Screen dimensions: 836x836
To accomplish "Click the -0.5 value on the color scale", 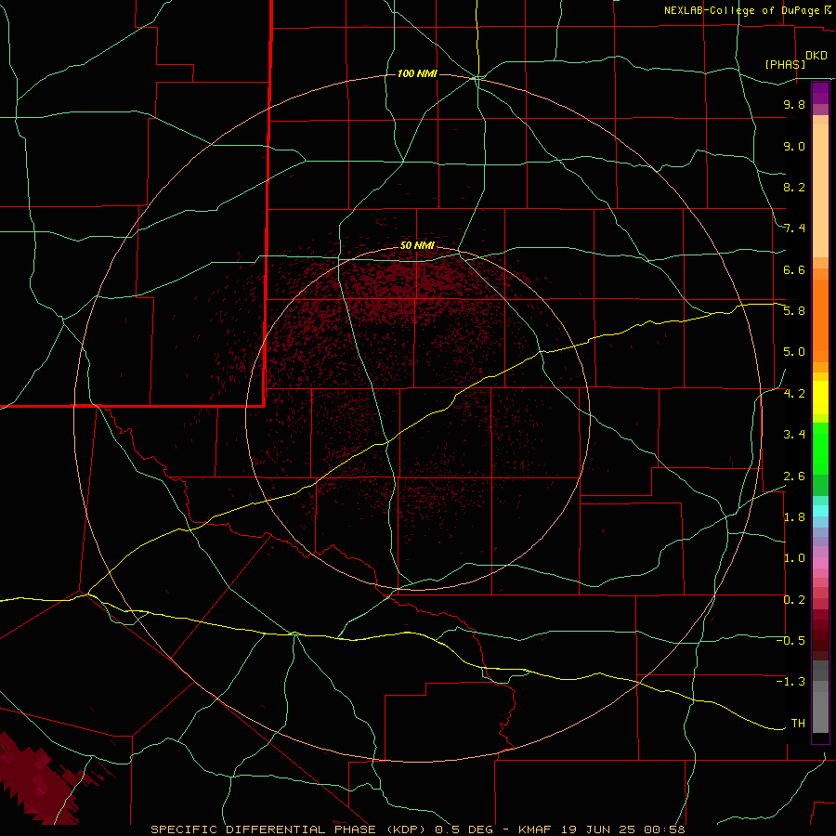I will (x=790, y=641).
